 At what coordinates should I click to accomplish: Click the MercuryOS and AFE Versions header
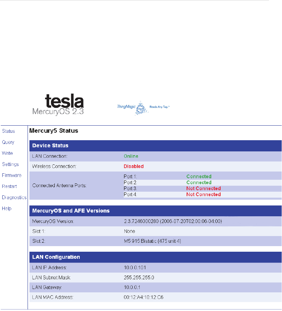point(155,211)
